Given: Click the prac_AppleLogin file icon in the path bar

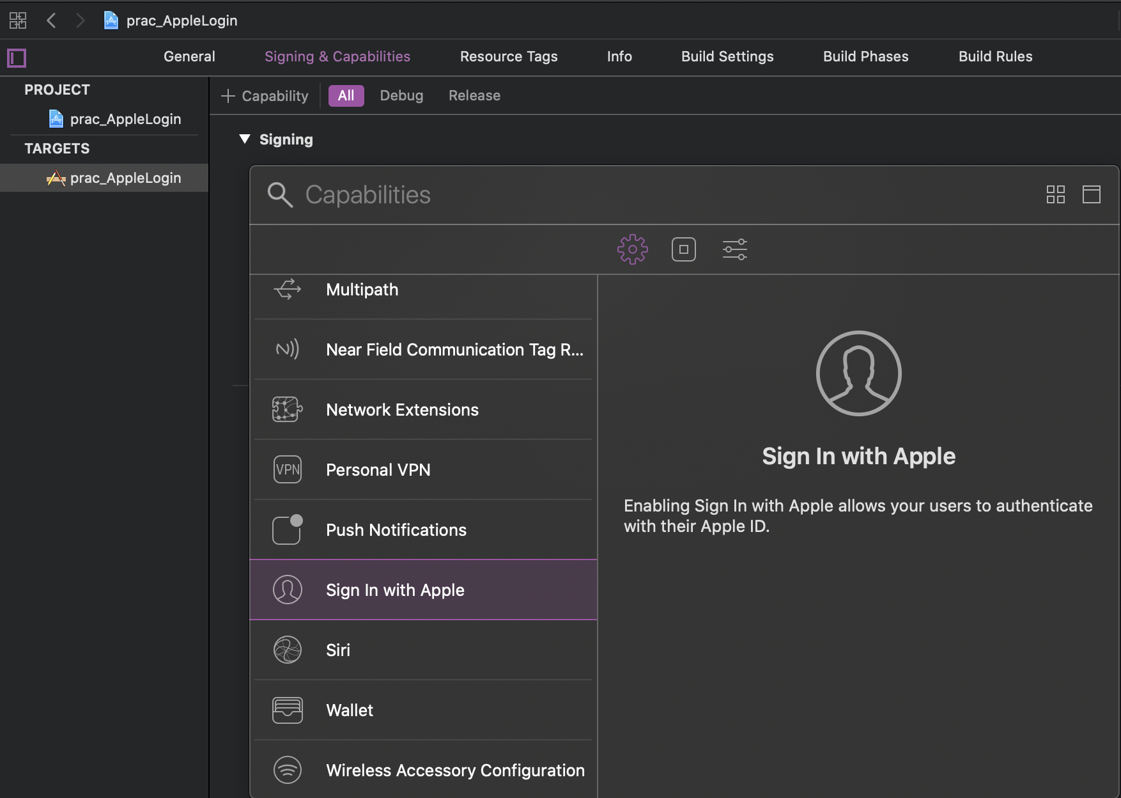Looking at the screenshot, I should pyautogui.click(x=111, y=20).
